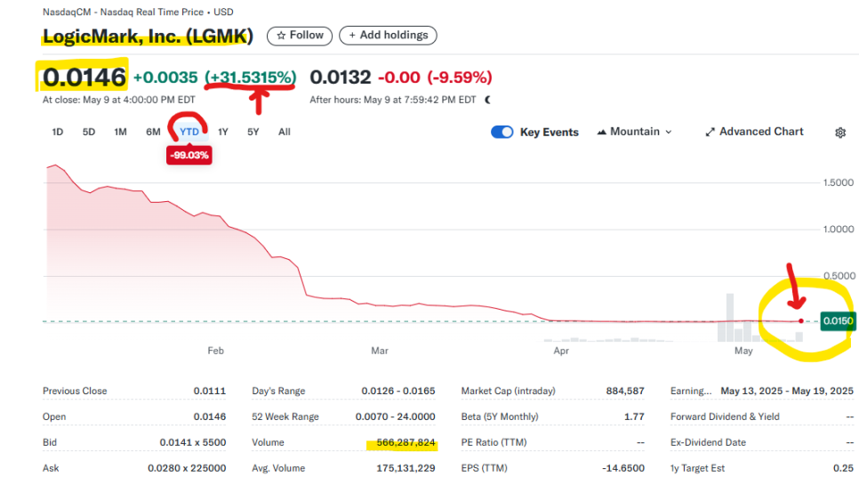
Task: Click the Bid value 0.0141 x 5500
Action: (x=193, y=442)
